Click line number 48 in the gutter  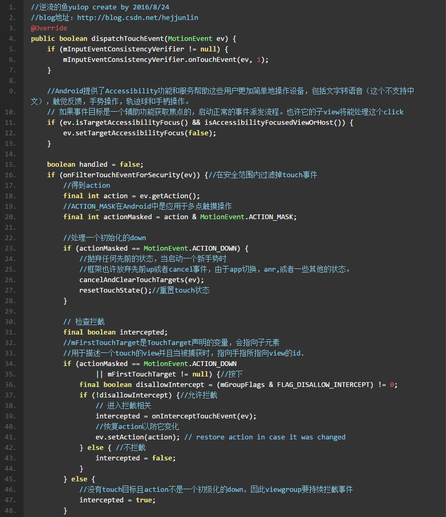coord(12,511)
